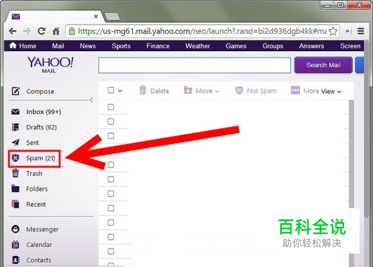Click the Sent paper plane icon
Viewport: 373px width, 267px height.
tap(16, 142)
